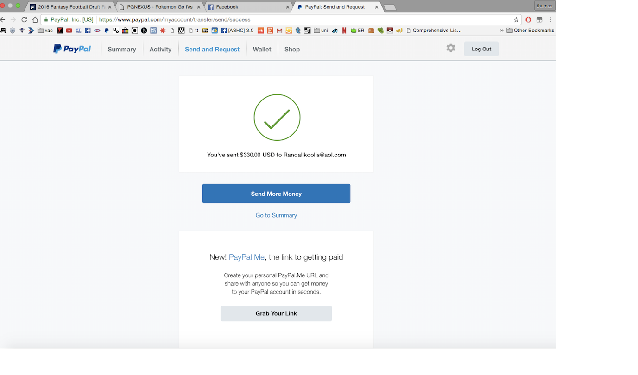Screen dimensions: 638x375
Task: Close the PGNEXUS browser tab
Action: [x=198, y=7]
